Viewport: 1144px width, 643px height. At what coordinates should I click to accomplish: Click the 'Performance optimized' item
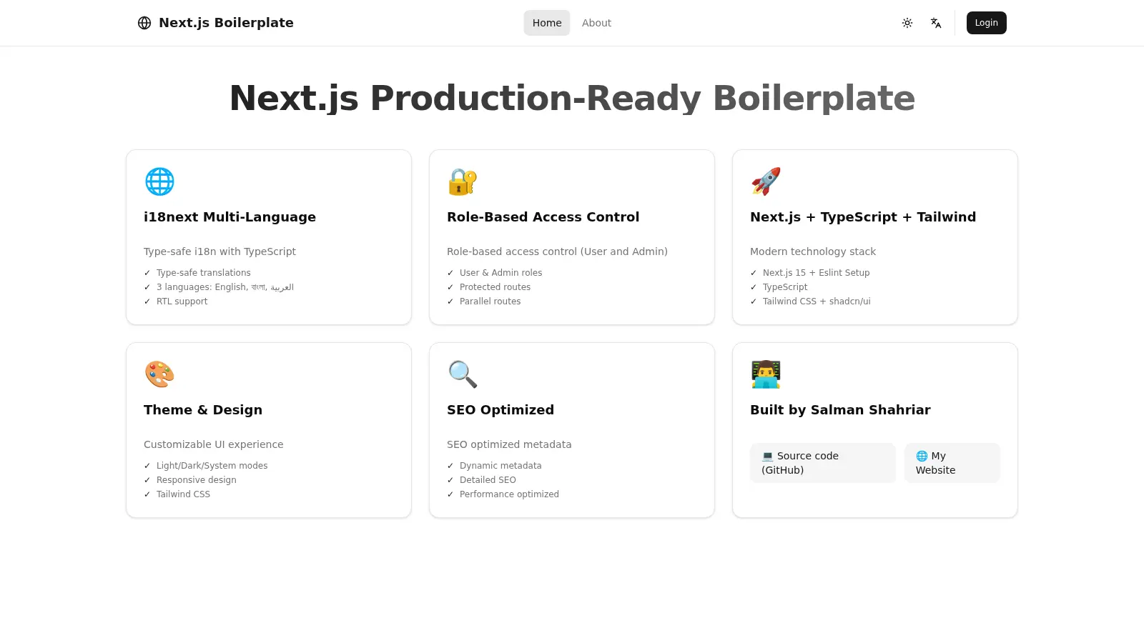click(509, 494)
